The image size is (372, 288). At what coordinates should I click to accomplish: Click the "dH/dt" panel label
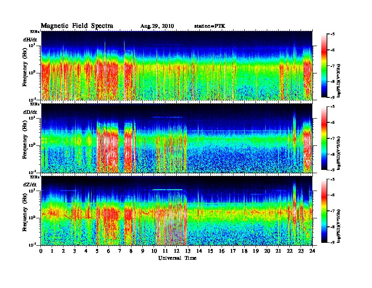[x=31, y=40]
